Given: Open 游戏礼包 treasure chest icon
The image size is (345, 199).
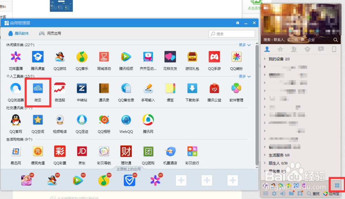Looking at the screenshot, I should [192, 57].
